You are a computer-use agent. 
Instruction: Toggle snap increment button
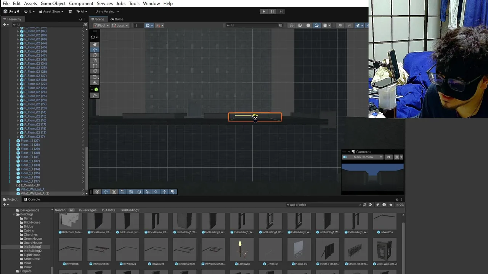click(x=158, y=25)
